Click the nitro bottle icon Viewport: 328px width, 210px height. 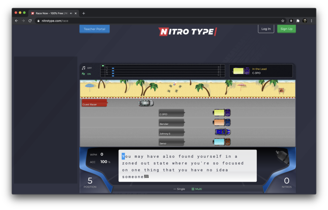tap(283, 157)
